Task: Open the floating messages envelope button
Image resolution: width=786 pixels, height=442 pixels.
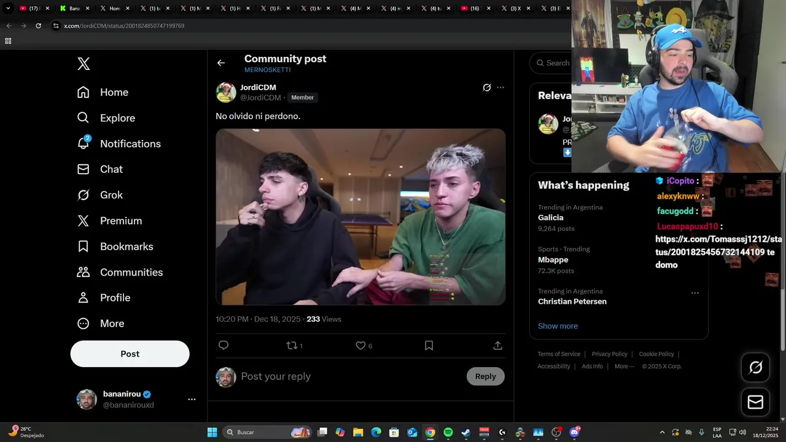Action: tap(755, 402)
